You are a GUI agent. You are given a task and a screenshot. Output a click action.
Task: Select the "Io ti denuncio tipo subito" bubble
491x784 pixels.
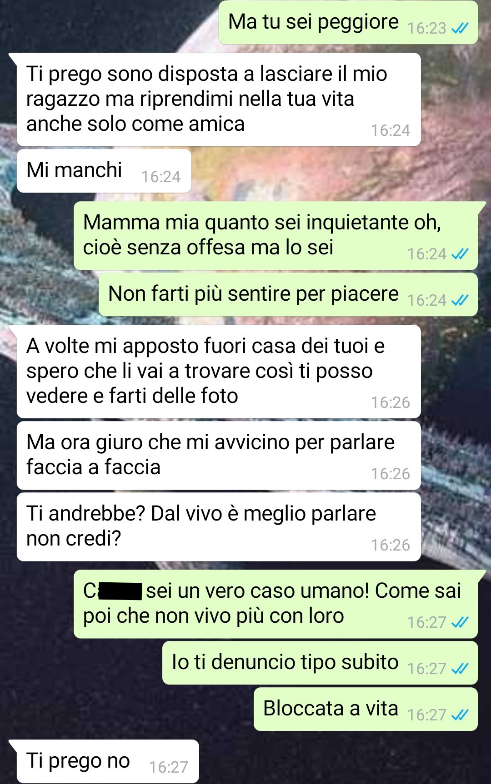coord(320,663)
